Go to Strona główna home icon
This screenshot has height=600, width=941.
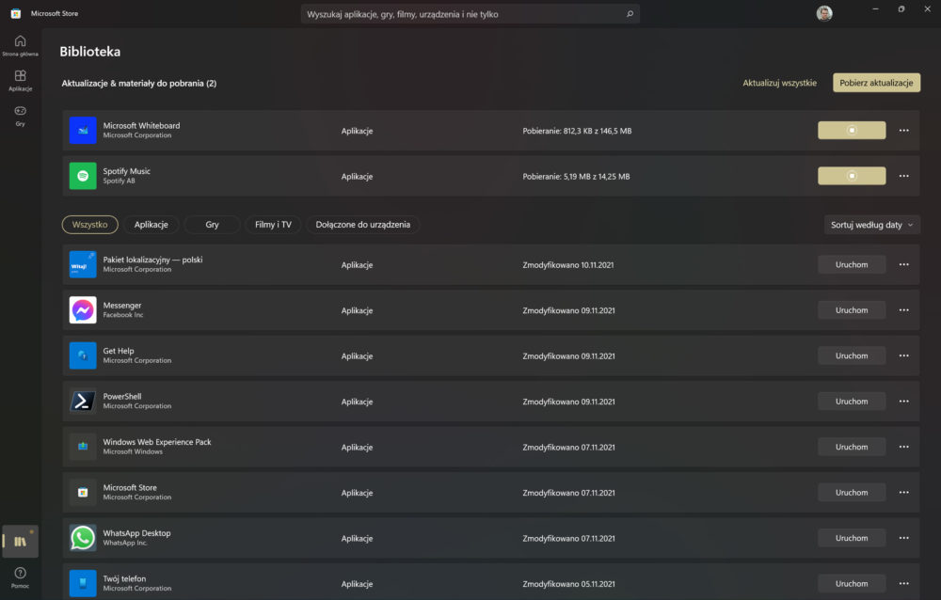pyautogui.click(x=20, y=45)
